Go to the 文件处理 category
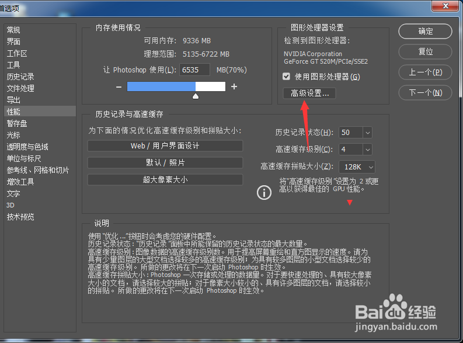 20,88
